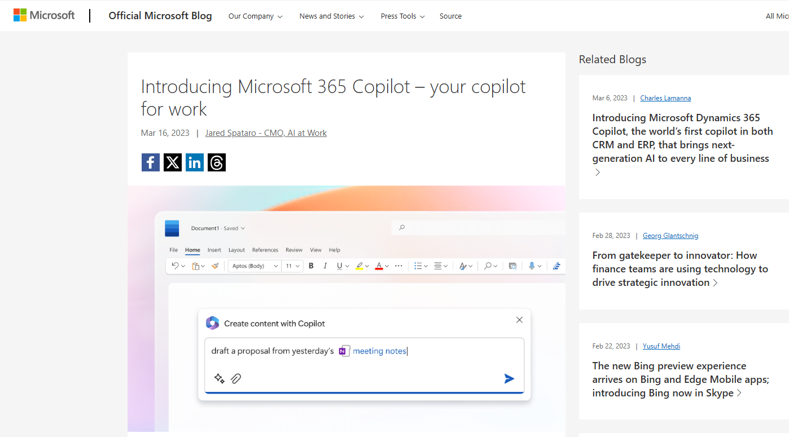Open author link Jared Spataro
The width and height of the screenshot is (789, 437).
[x=266, y=133]
